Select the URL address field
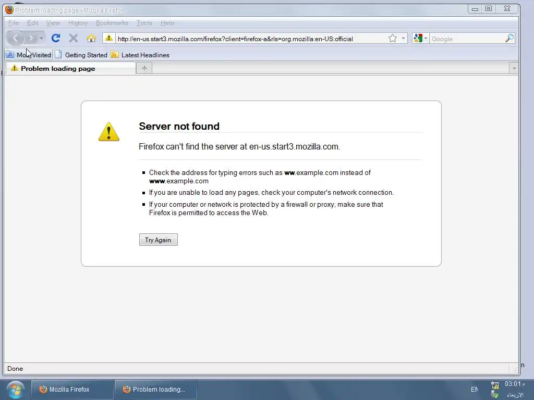The image size is (534, 400). tap(251, 39)
